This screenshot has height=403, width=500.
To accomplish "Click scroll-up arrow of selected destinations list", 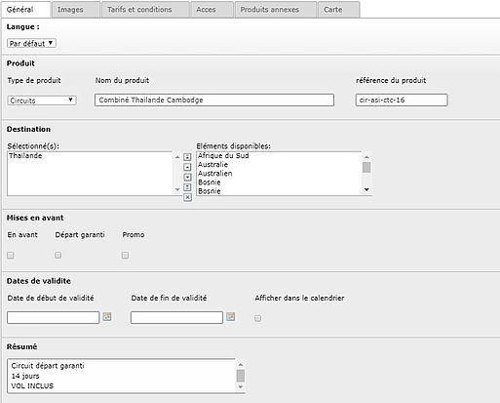I will 177,157.
